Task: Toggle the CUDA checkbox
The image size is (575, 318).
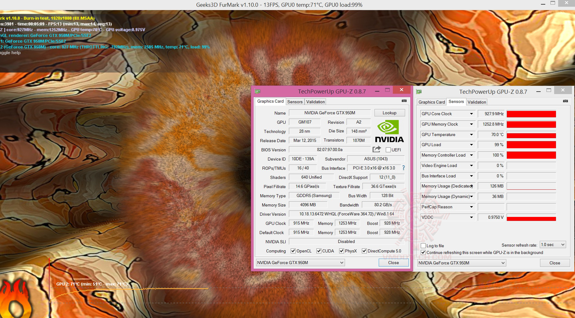Action: [x=319, y=251]
